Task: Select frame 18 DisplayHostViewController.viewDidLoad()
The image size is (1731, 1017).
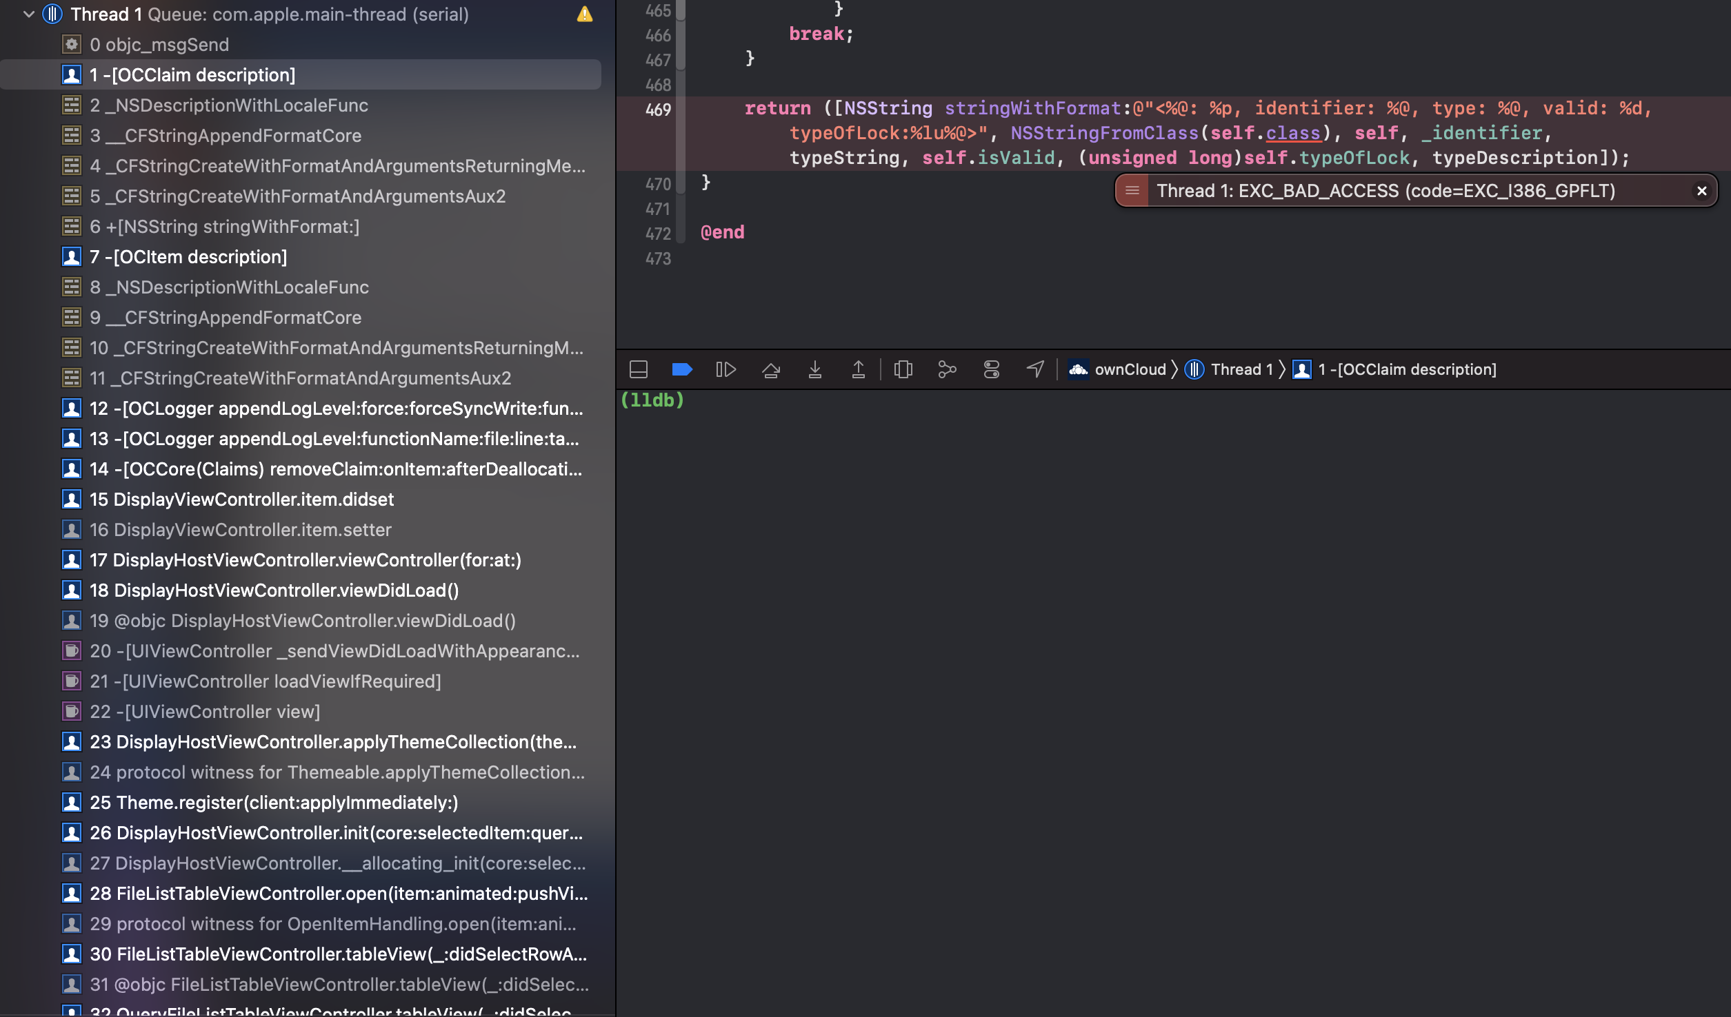Action: [301, 590]
